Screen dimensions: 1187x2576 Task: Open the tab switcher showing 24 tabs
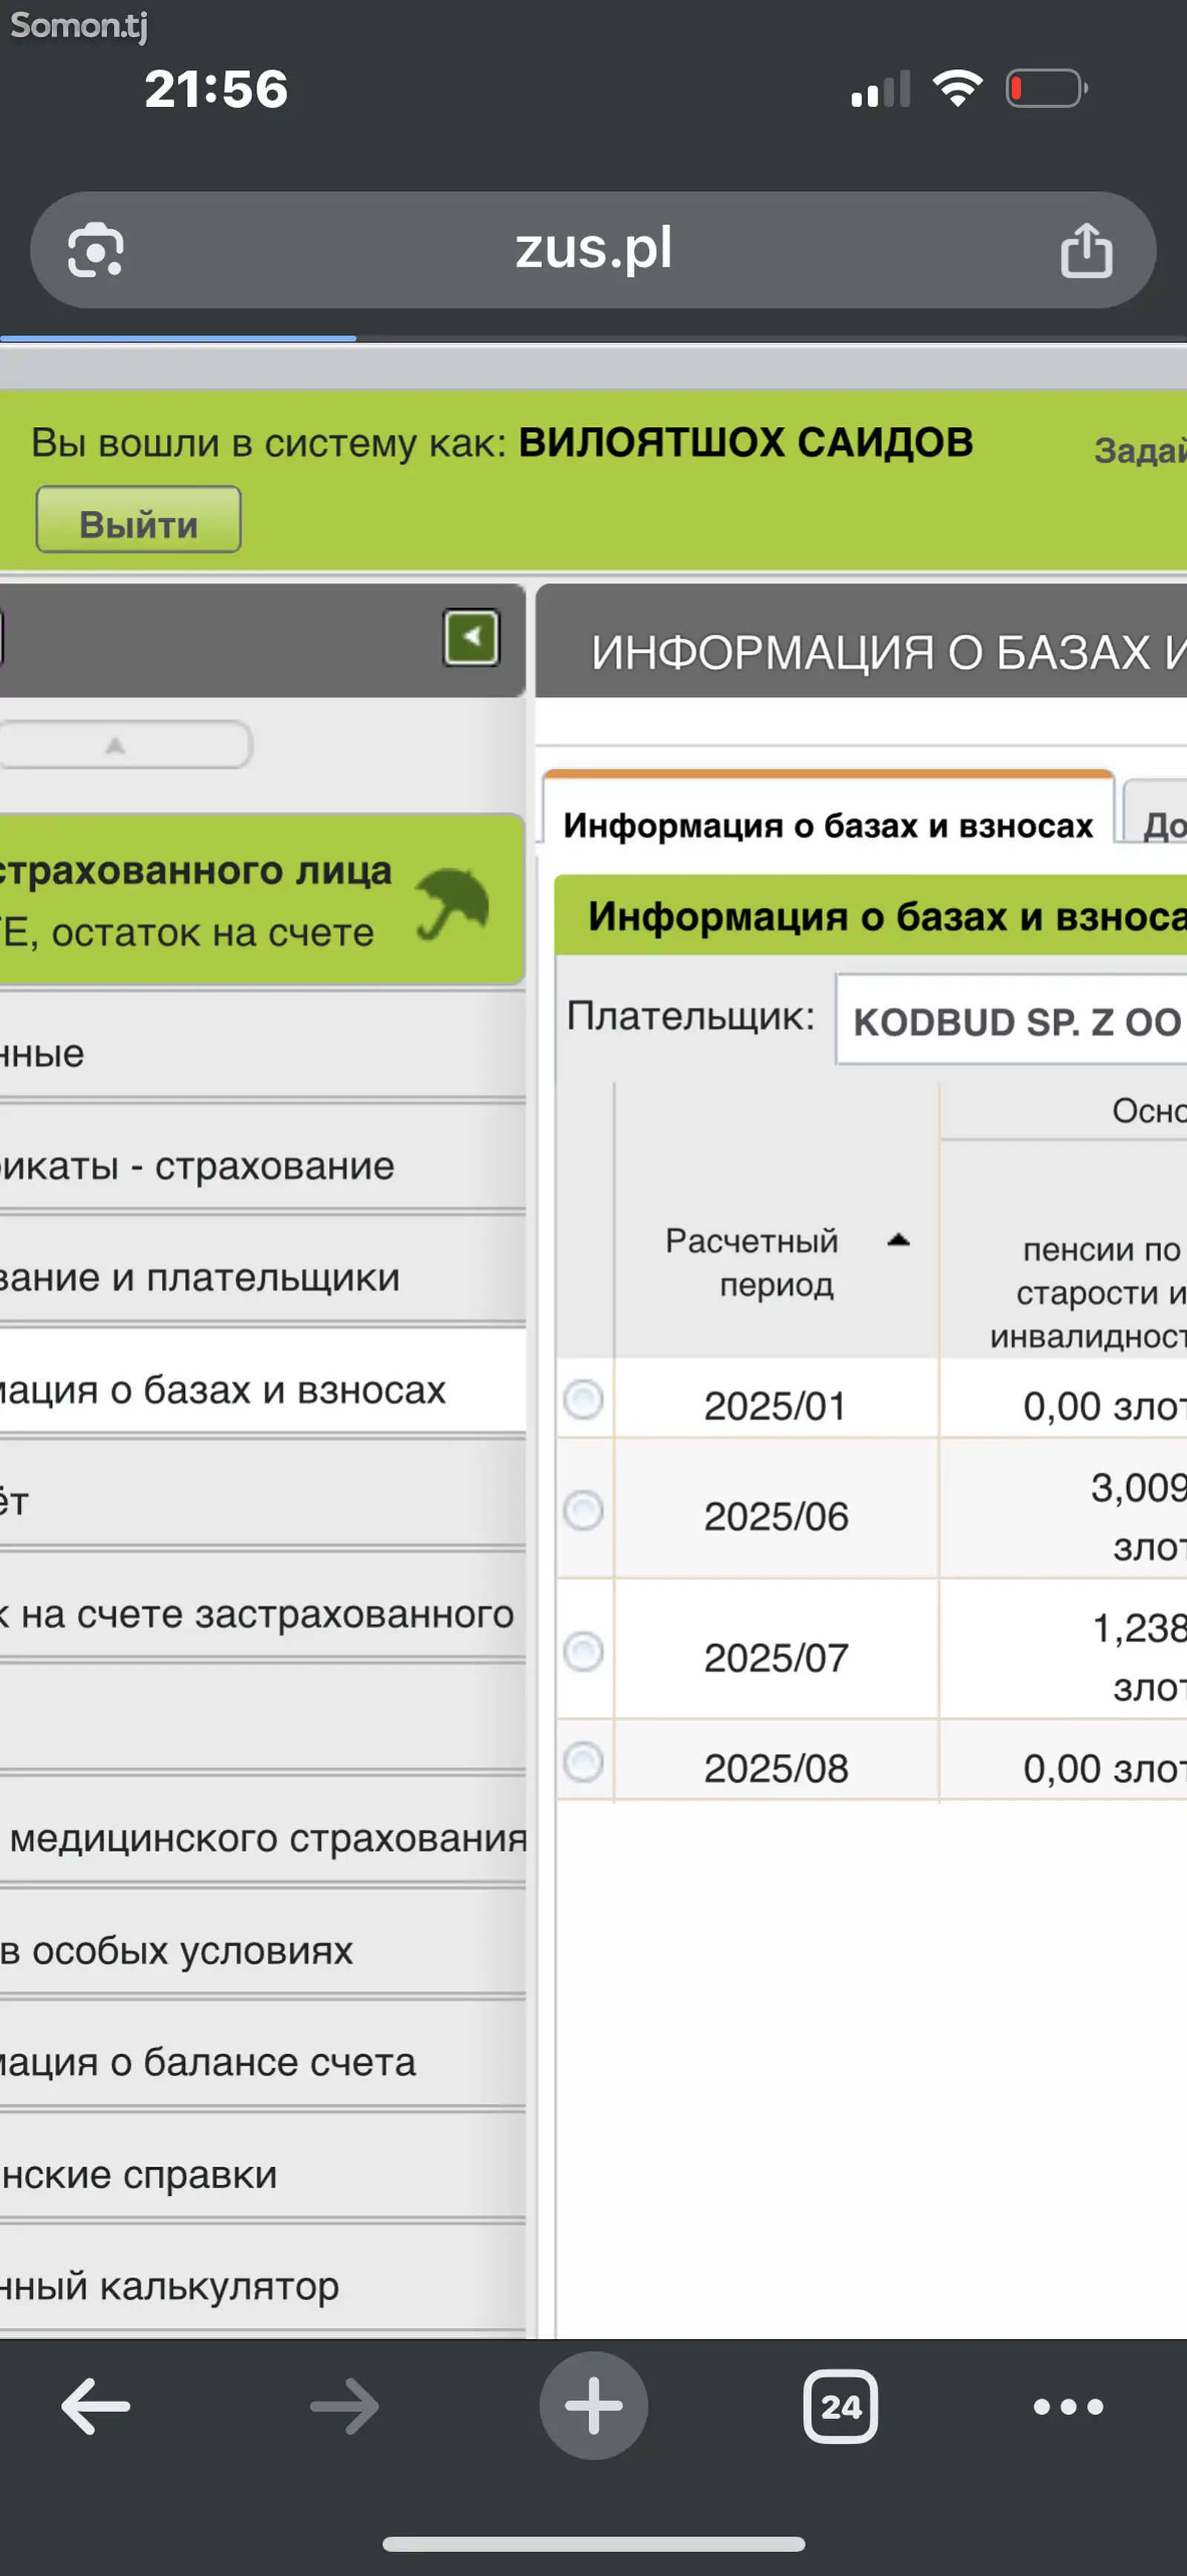841,2406
